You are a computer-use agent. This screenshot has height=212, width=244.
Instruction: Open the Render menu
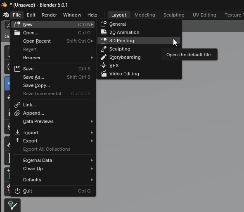49,15
